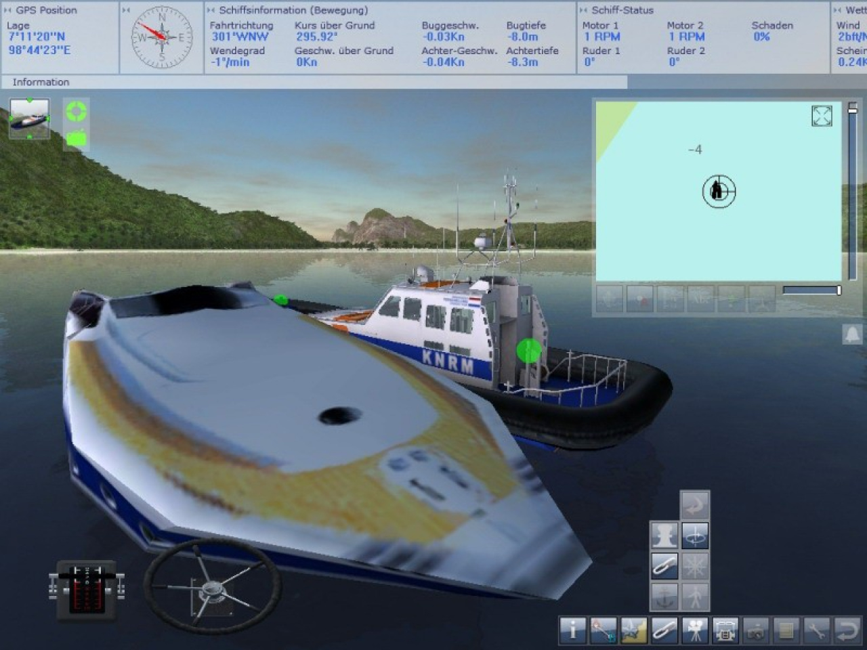Collapse the Schiffsinformation (Bewegung) panel

tap(211, 10)
